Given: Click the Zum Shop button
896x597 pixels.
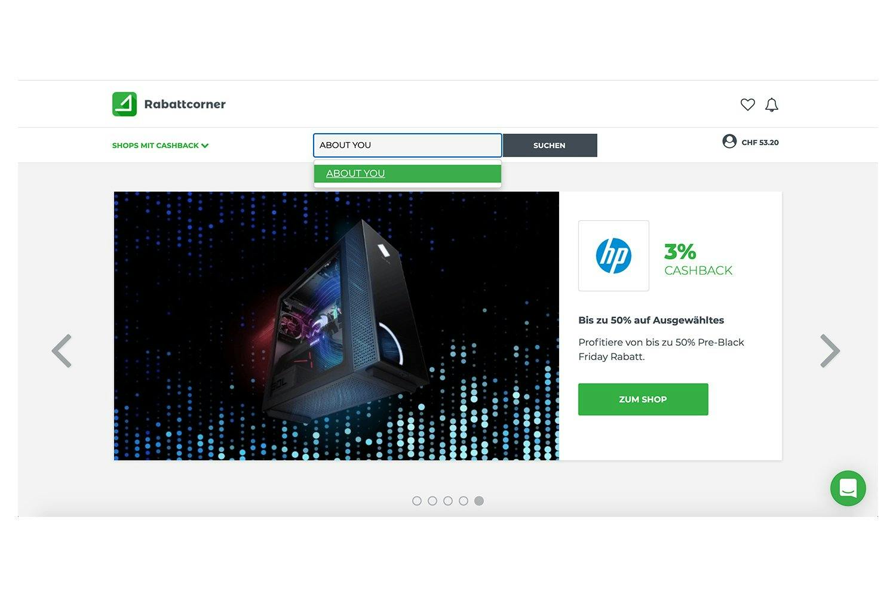Looking at the screenshot, I should (643, 399).
